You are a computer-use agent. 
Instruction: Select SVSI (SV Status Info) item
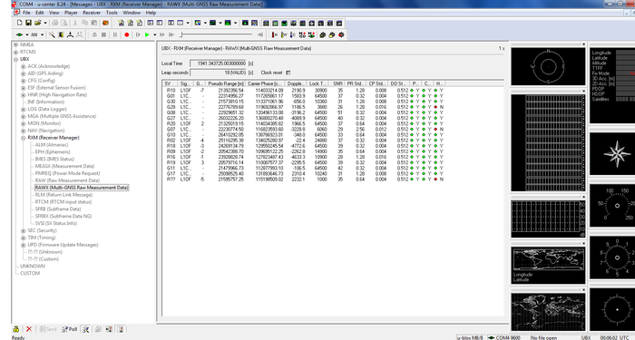(56, 223)
